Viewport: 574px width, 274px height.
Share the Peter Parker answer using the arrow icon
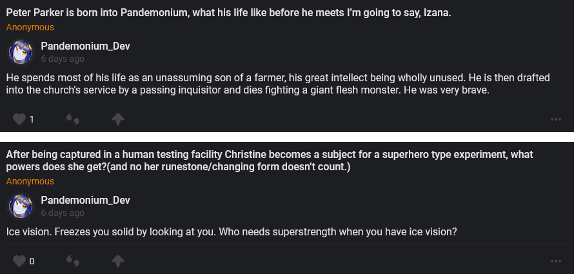[x=117, y=119]
